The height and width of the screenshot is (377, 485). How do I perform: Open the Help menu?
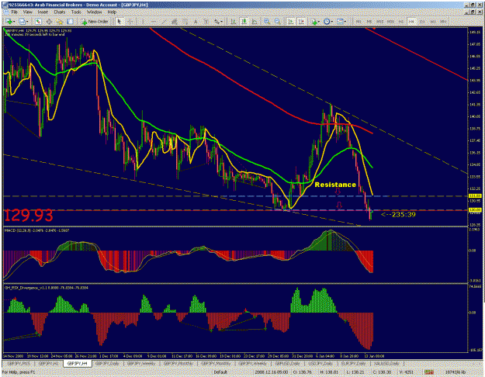[x=112, y=12]
